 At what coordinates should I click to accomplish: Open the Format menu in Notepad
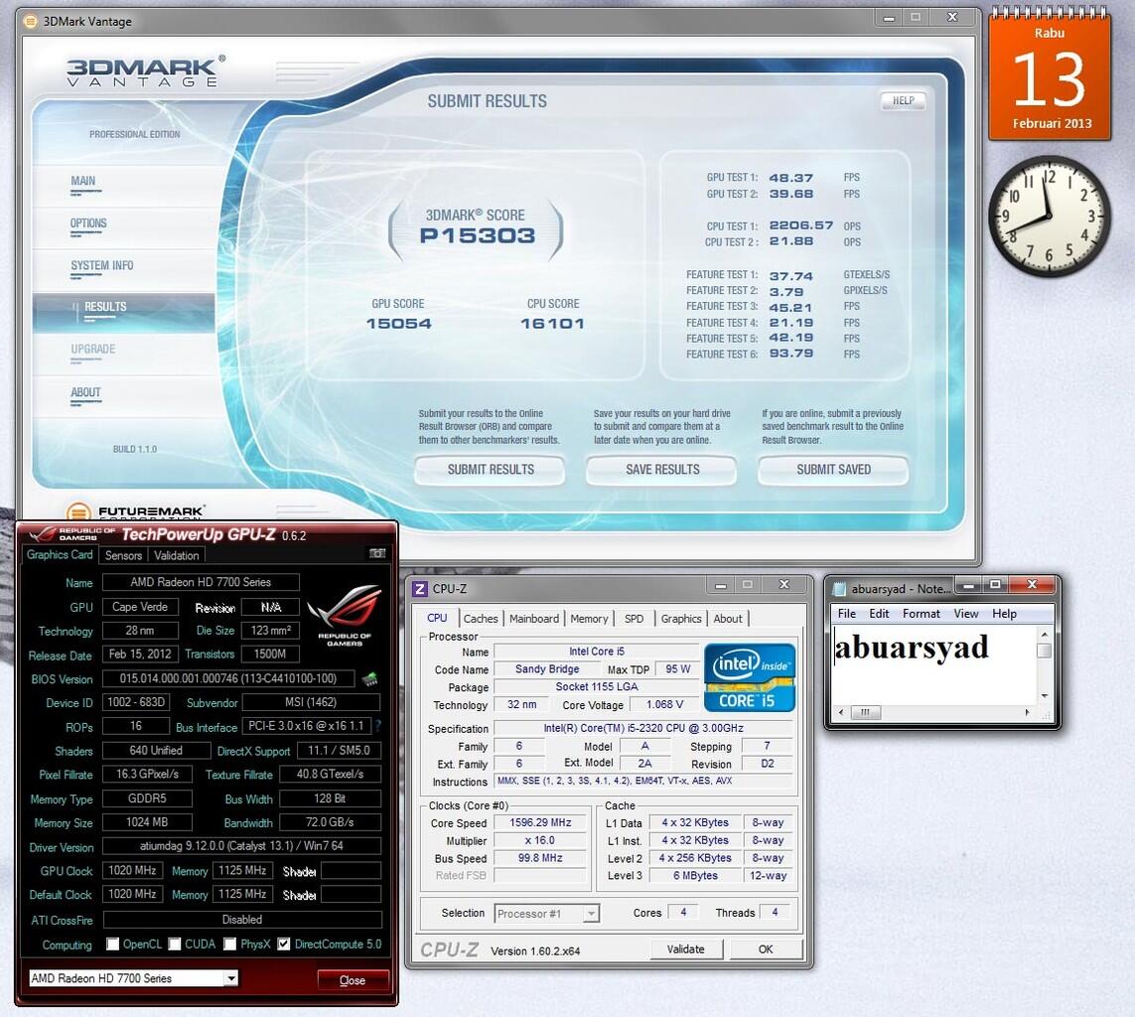921,614
